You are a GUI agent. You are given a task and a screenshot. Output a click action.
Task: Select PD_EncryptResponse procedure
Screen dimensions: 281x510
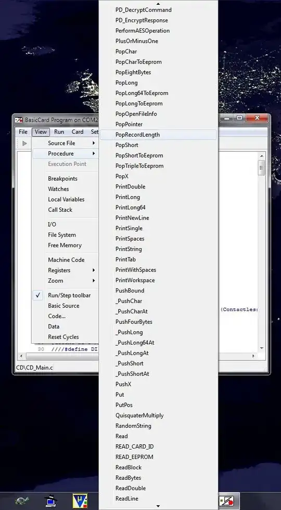[158, 20]
